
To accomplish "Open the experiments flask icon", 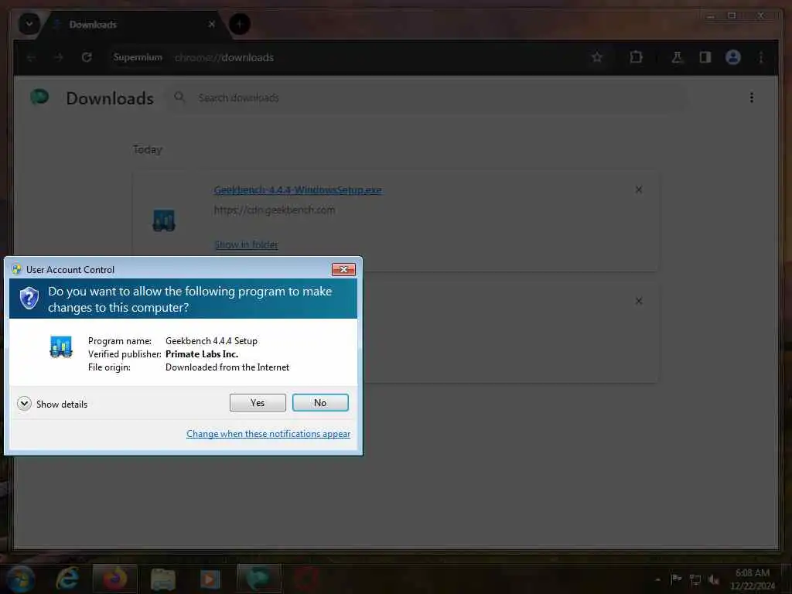I will coord(677,57).
